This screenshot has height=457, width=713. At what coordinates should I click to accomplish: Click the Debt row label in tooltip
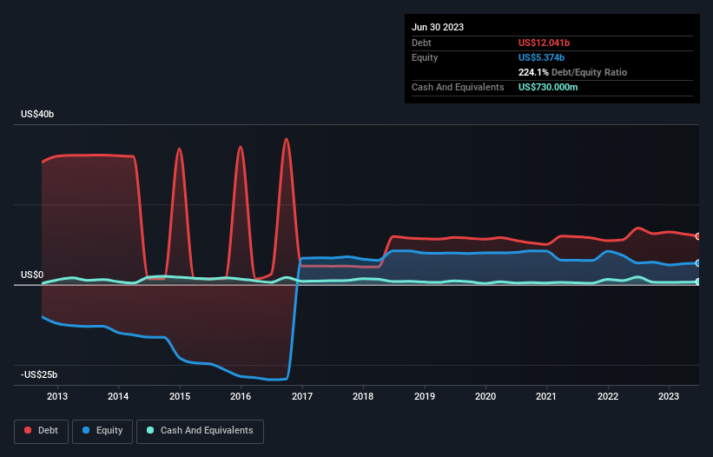421,43
